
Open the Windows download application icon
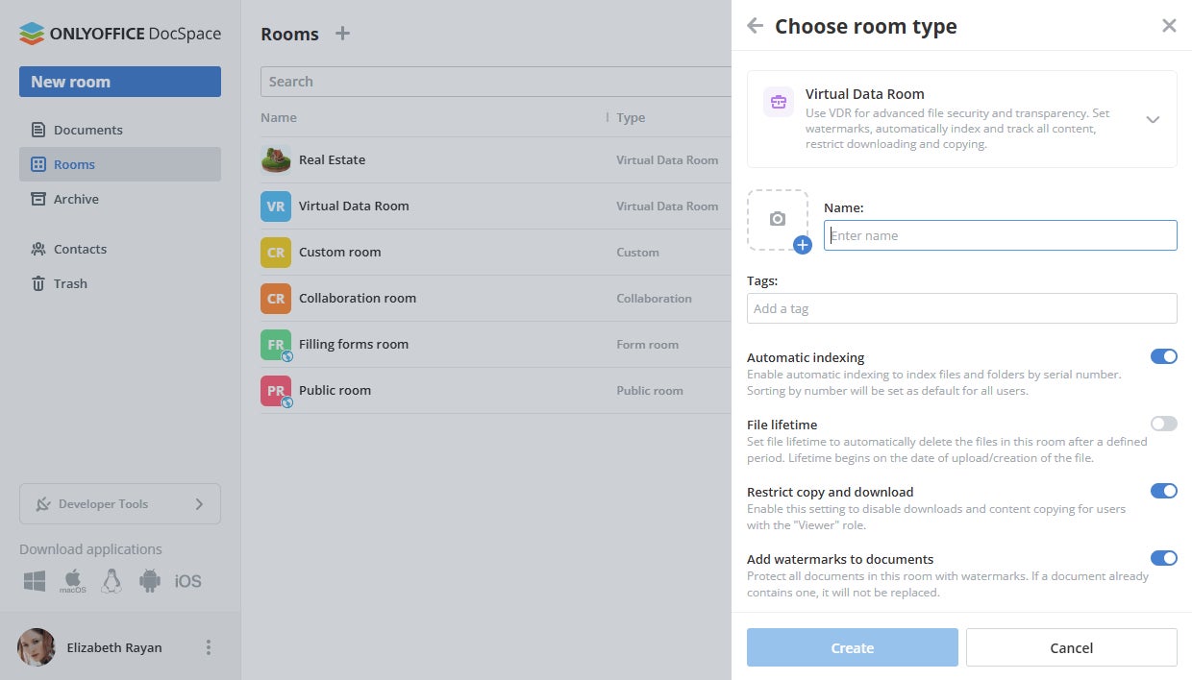point(35,581)
